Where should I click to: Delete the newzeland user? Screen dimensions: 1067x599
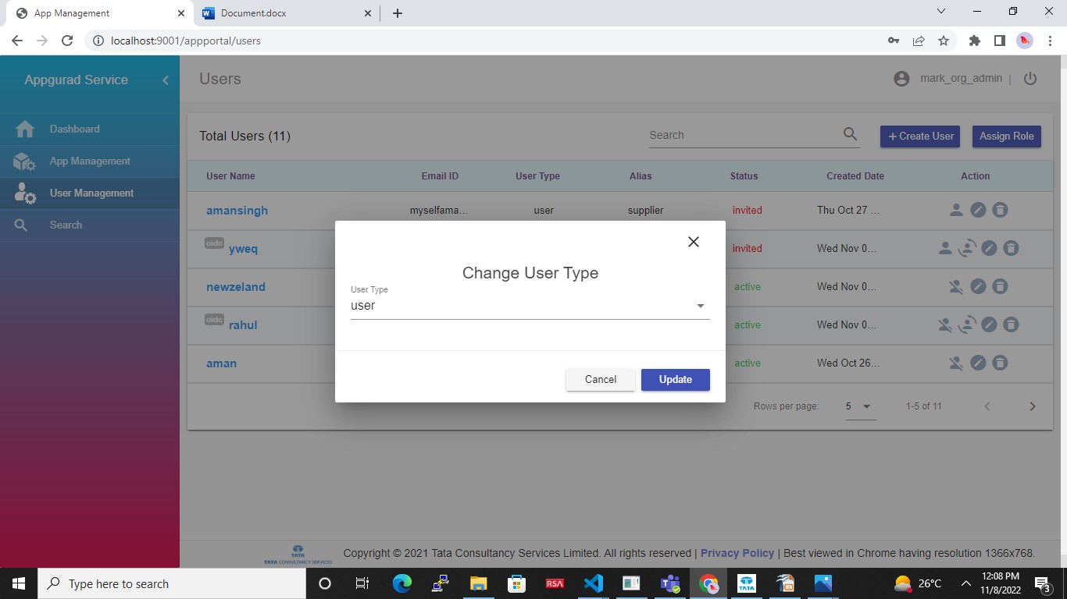(1000, 286)
